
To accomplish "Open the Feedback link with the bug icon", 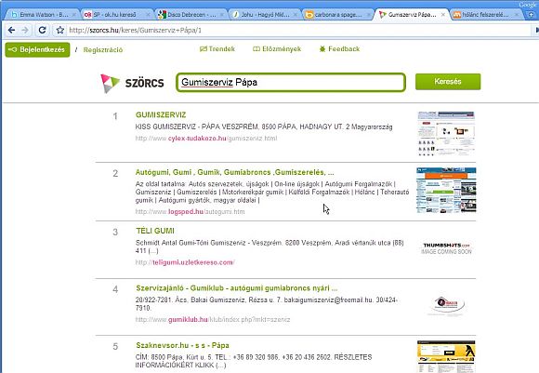I will 339,49.
